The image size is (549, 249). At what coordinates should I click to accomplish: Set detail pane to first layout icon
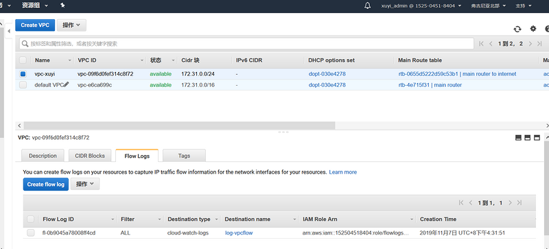(x=519, y=138)
